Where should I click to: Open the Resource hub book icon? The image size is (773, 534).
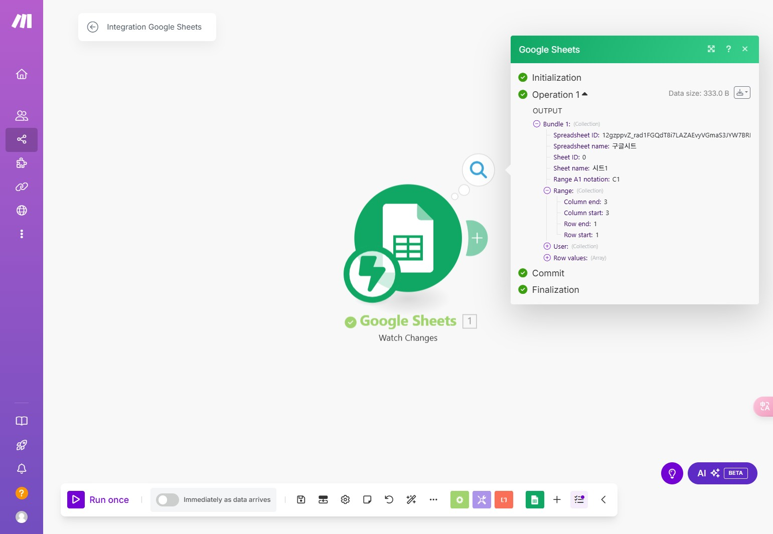[x=22, y=421]
